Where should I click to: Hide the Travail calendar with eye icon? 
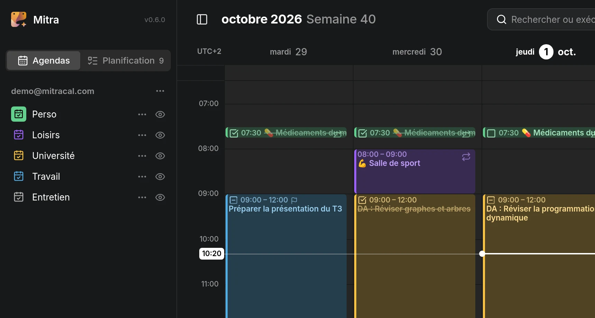pos(160,177)
